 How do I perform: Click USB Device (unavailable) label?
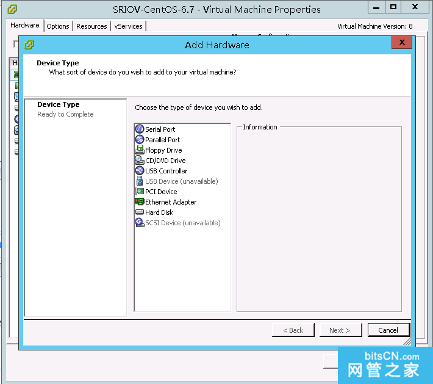pos(181,181)
